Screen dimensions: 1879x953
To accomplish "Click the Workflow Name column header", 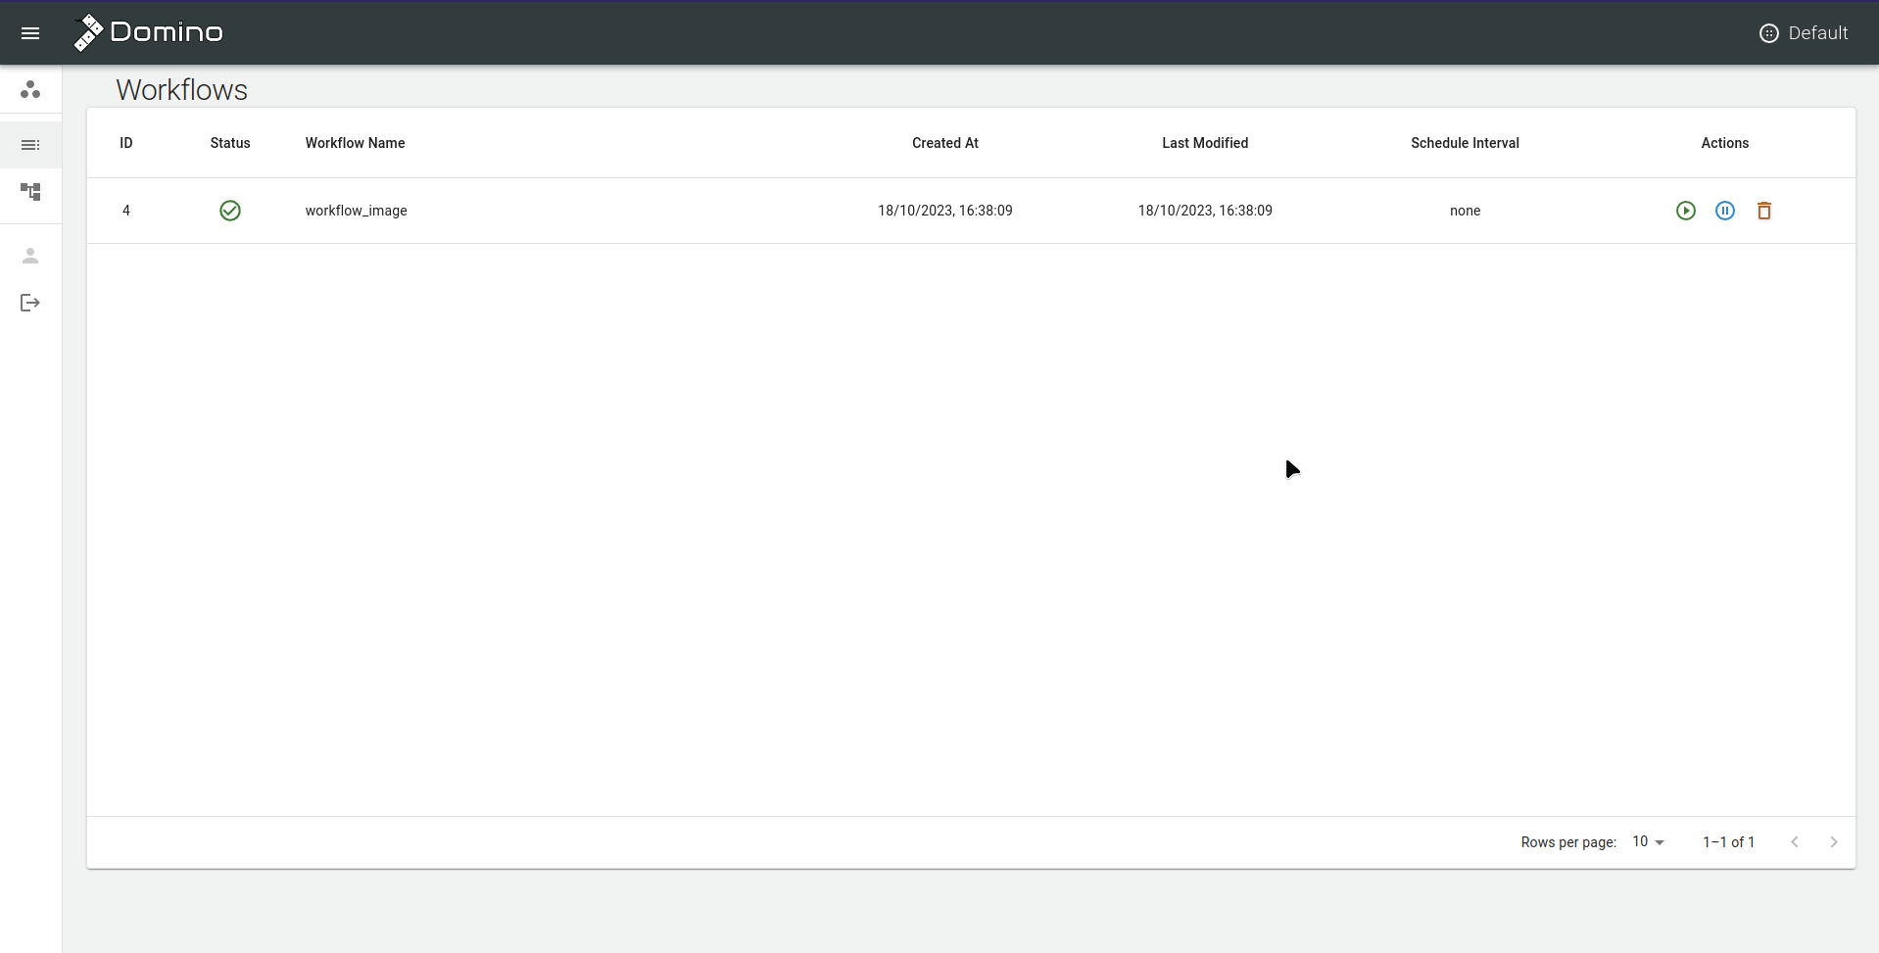I will [355, 143].
